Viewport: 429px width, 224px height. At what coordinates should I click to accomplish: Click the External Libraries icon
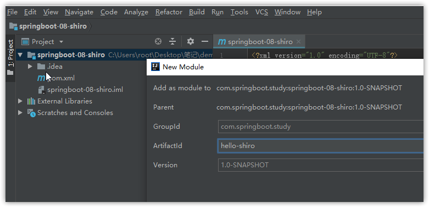(31, 101)
